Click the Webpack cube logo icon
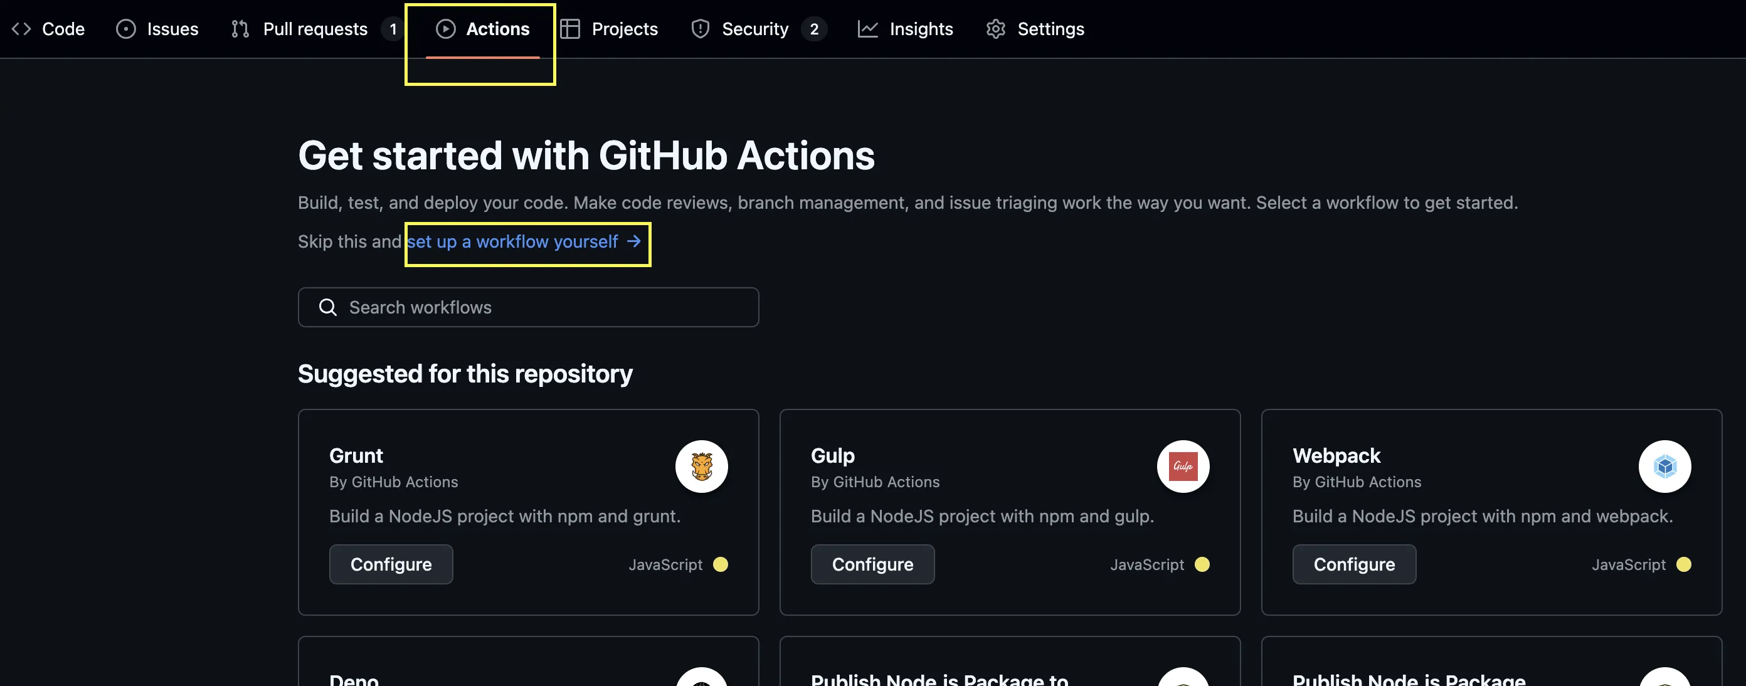The width and height of the screenshot is (1746, 686). [1664, 467]
